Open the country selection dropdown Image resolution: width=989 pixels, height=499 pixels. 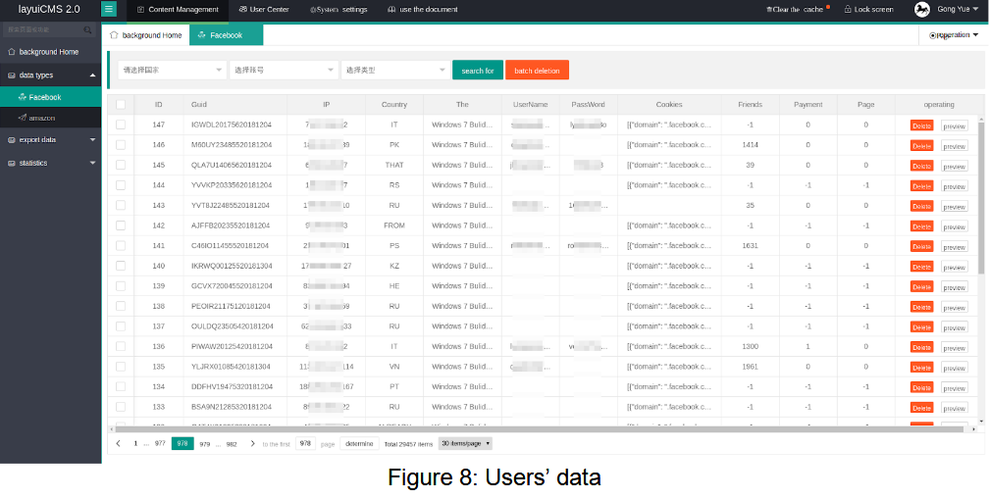(x=173, y=70)
